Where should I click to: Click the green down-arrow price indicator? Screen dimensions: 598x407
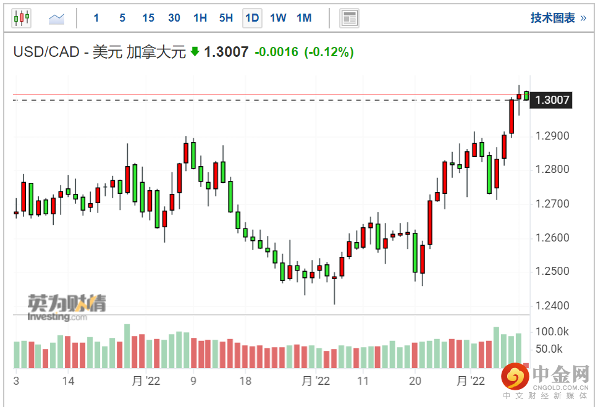pyautogui.click(x=195, y=52)
